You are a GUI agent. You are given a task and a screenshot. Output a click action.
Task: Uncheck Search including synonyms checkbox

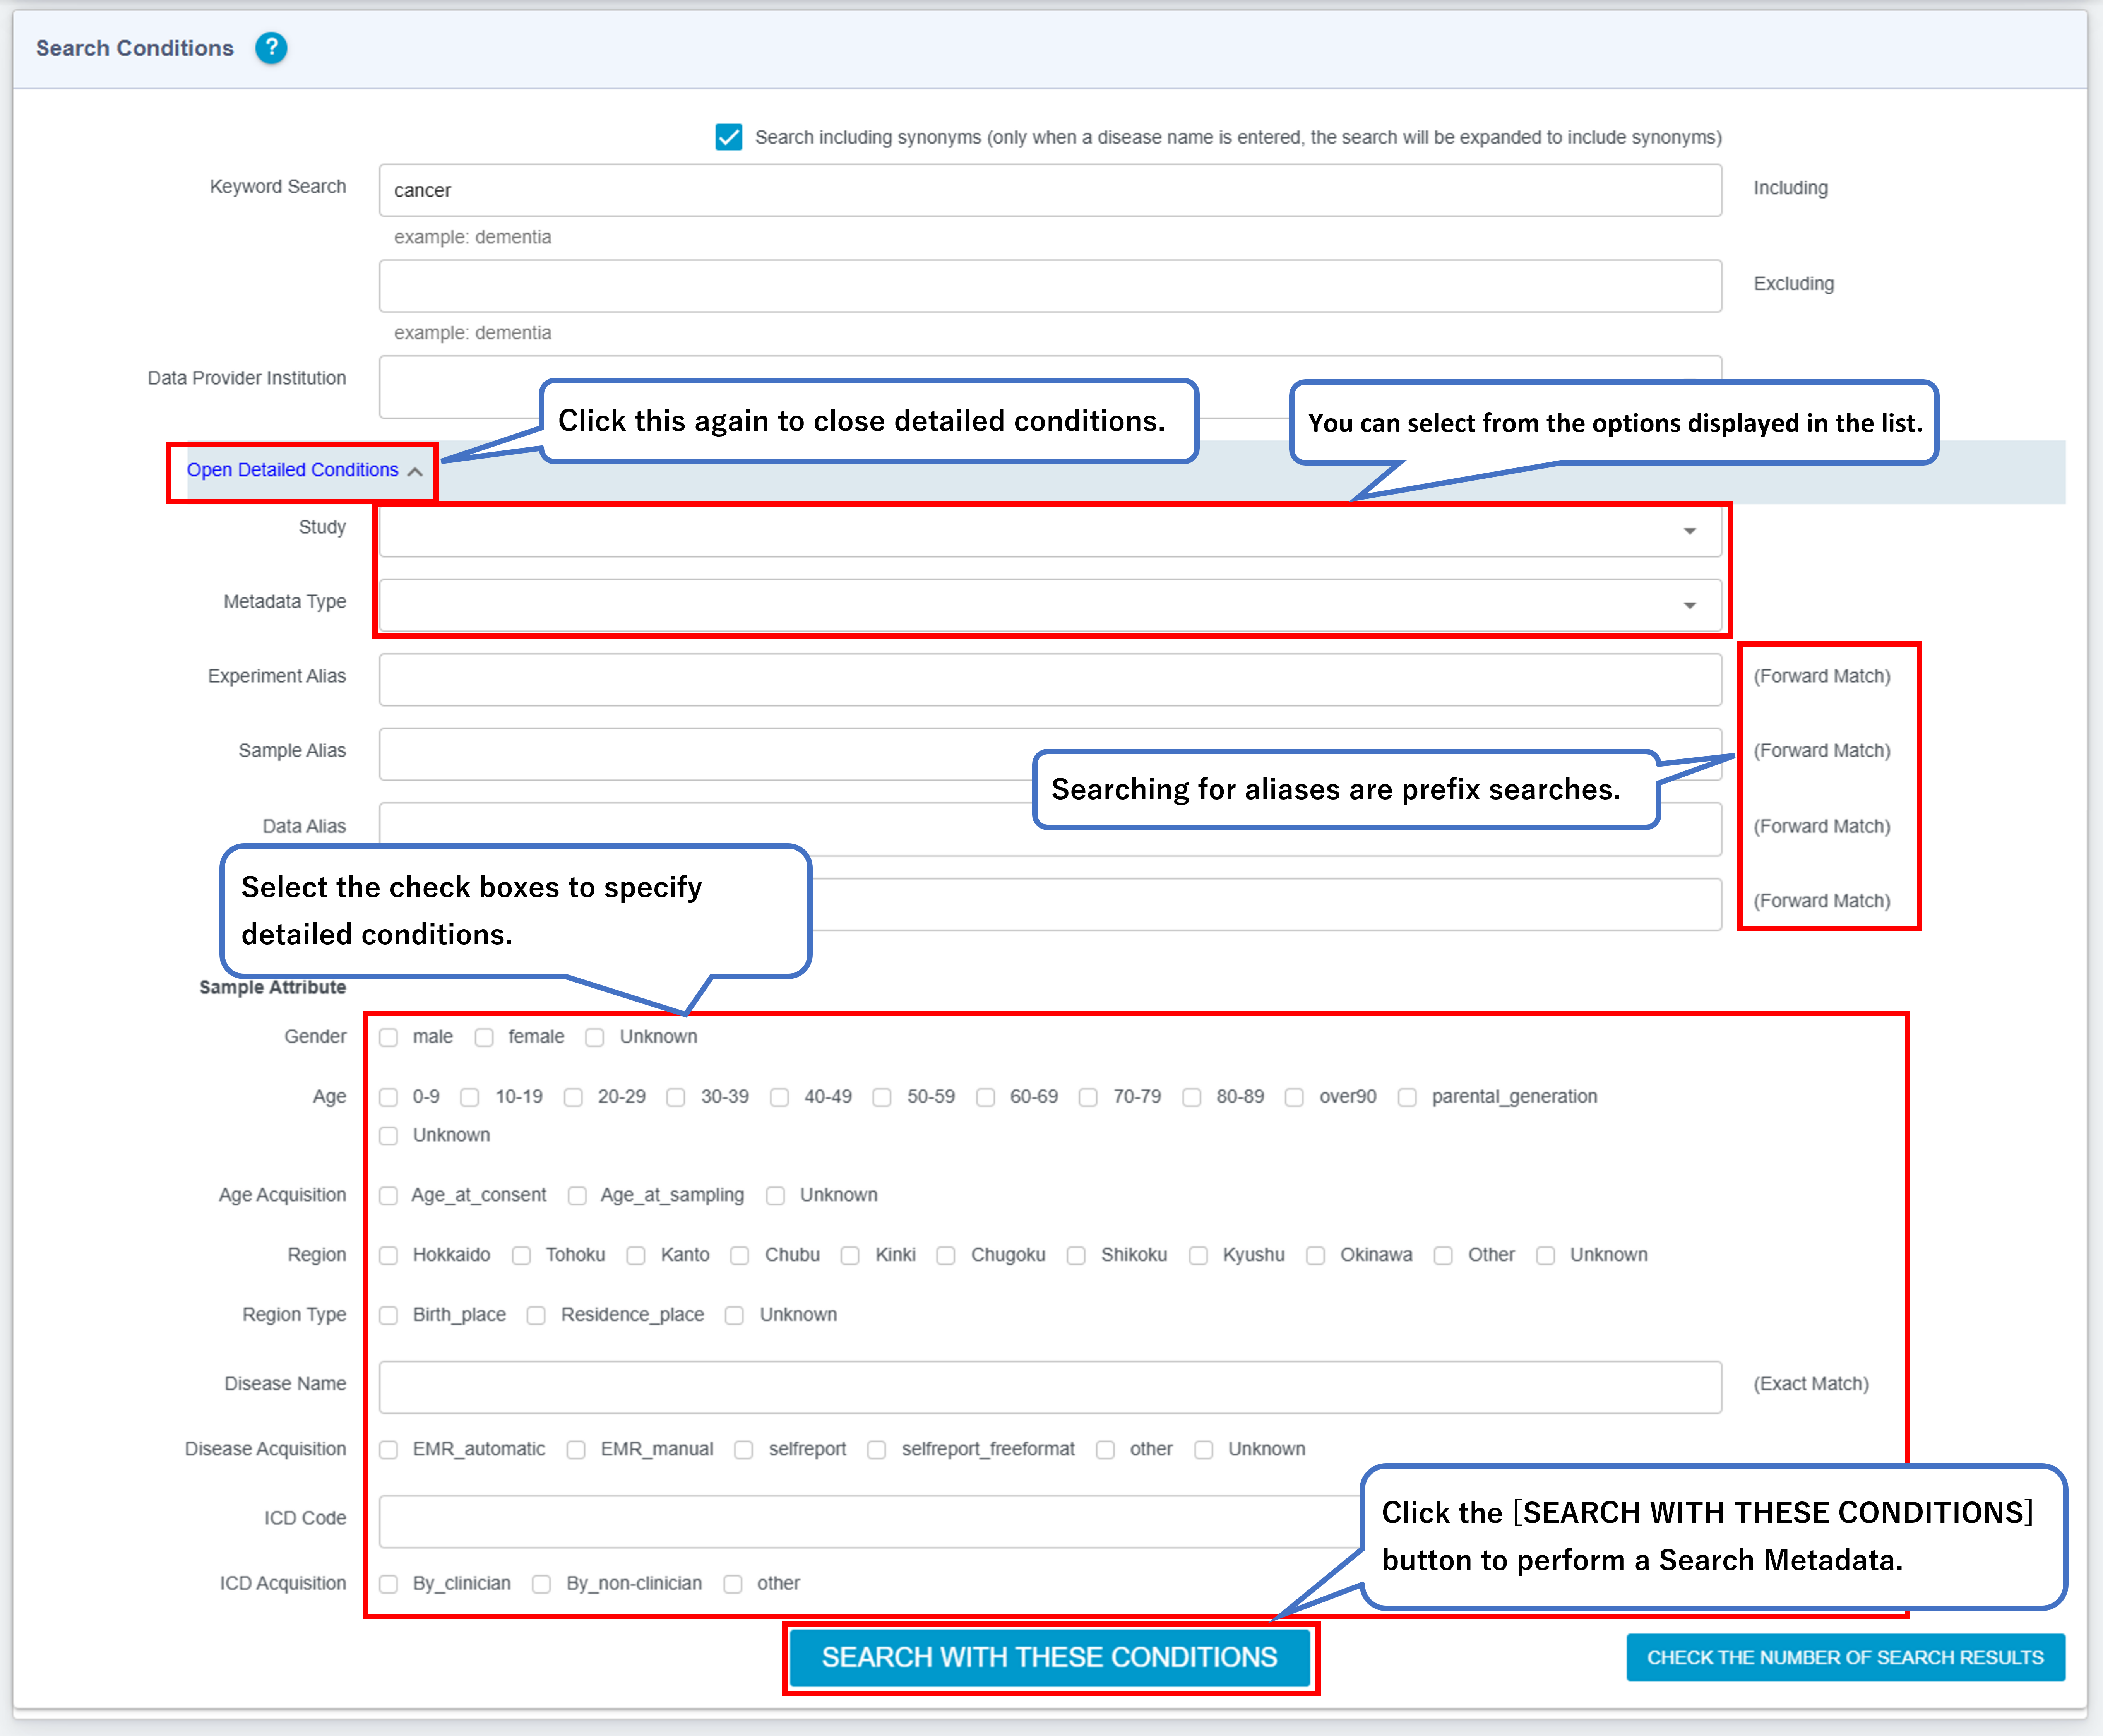729,137
